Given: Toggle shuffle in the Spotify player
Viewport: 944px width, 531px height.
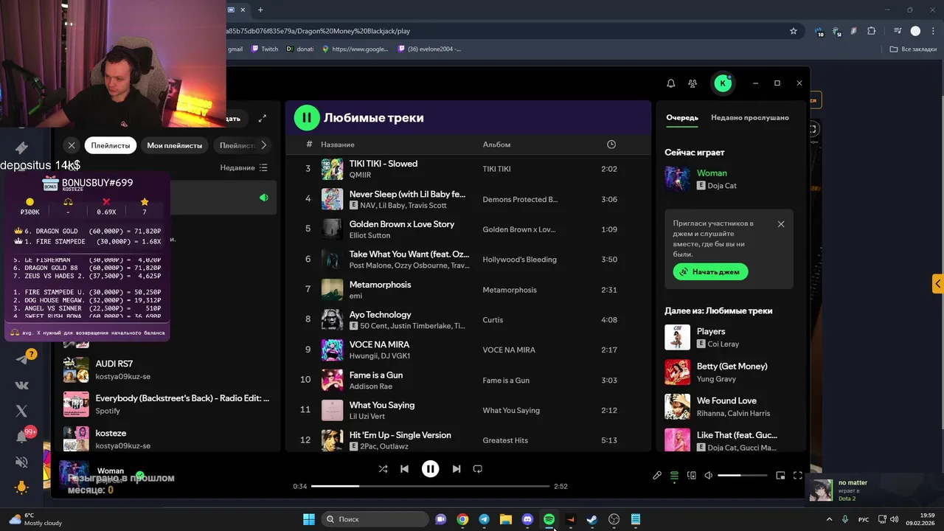Looking at the screenshot, I should click(383, 468).
